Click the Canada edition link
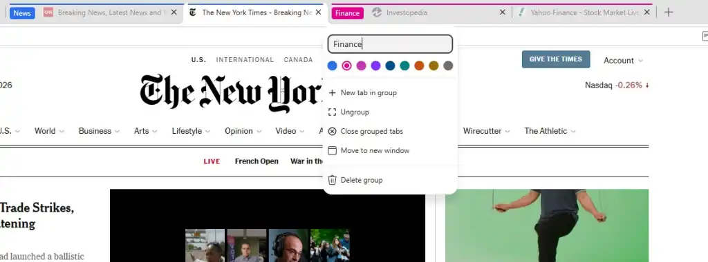Image resolution: width=708 pixels, height=262 pixels. click(298, 60)
